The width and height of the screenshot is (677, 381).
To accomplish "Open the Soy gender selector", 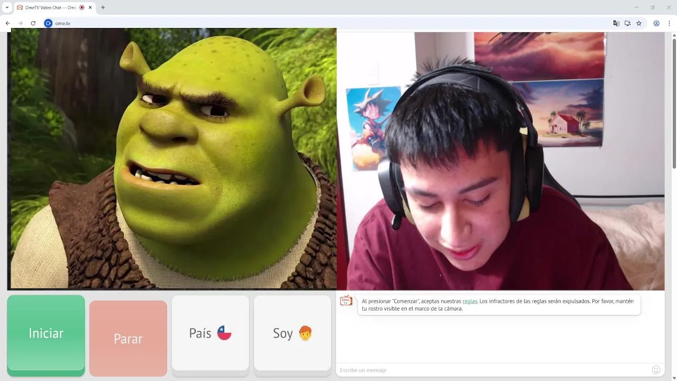I will coord(292,333).
